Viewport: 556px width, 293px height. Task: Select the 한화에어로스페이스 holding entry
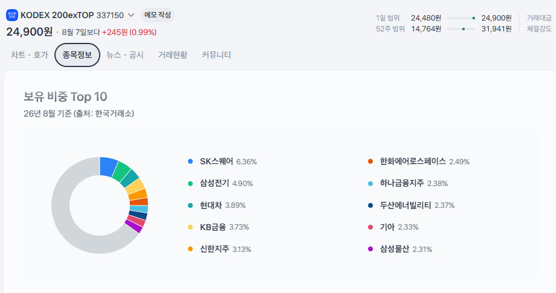pos(418,161)
